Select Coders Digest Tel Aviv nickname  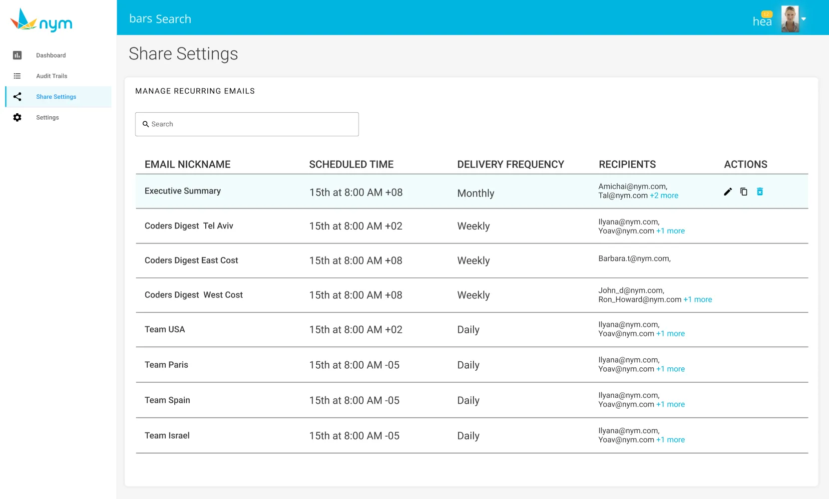pyautogui.click(x=189, y=226)
